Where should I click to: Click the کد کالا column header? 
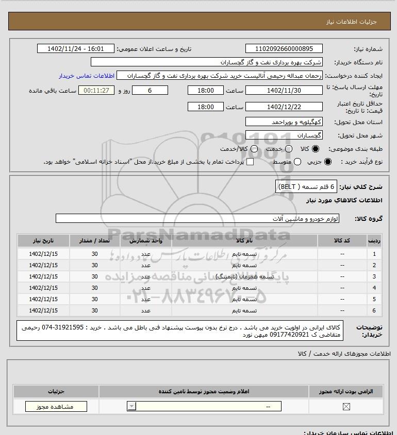(342, 240)
